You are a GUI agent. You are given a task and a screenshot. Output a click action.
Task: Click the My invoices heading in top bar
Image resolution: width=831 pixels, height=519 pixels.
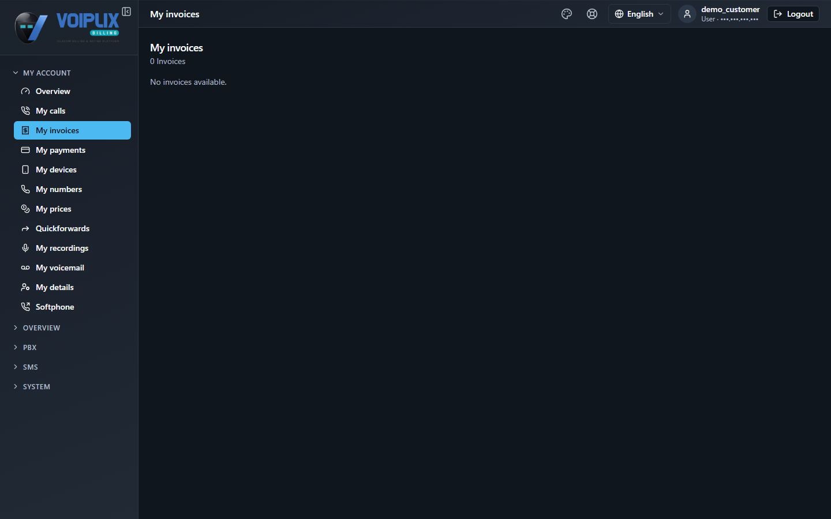coord(175,14)
